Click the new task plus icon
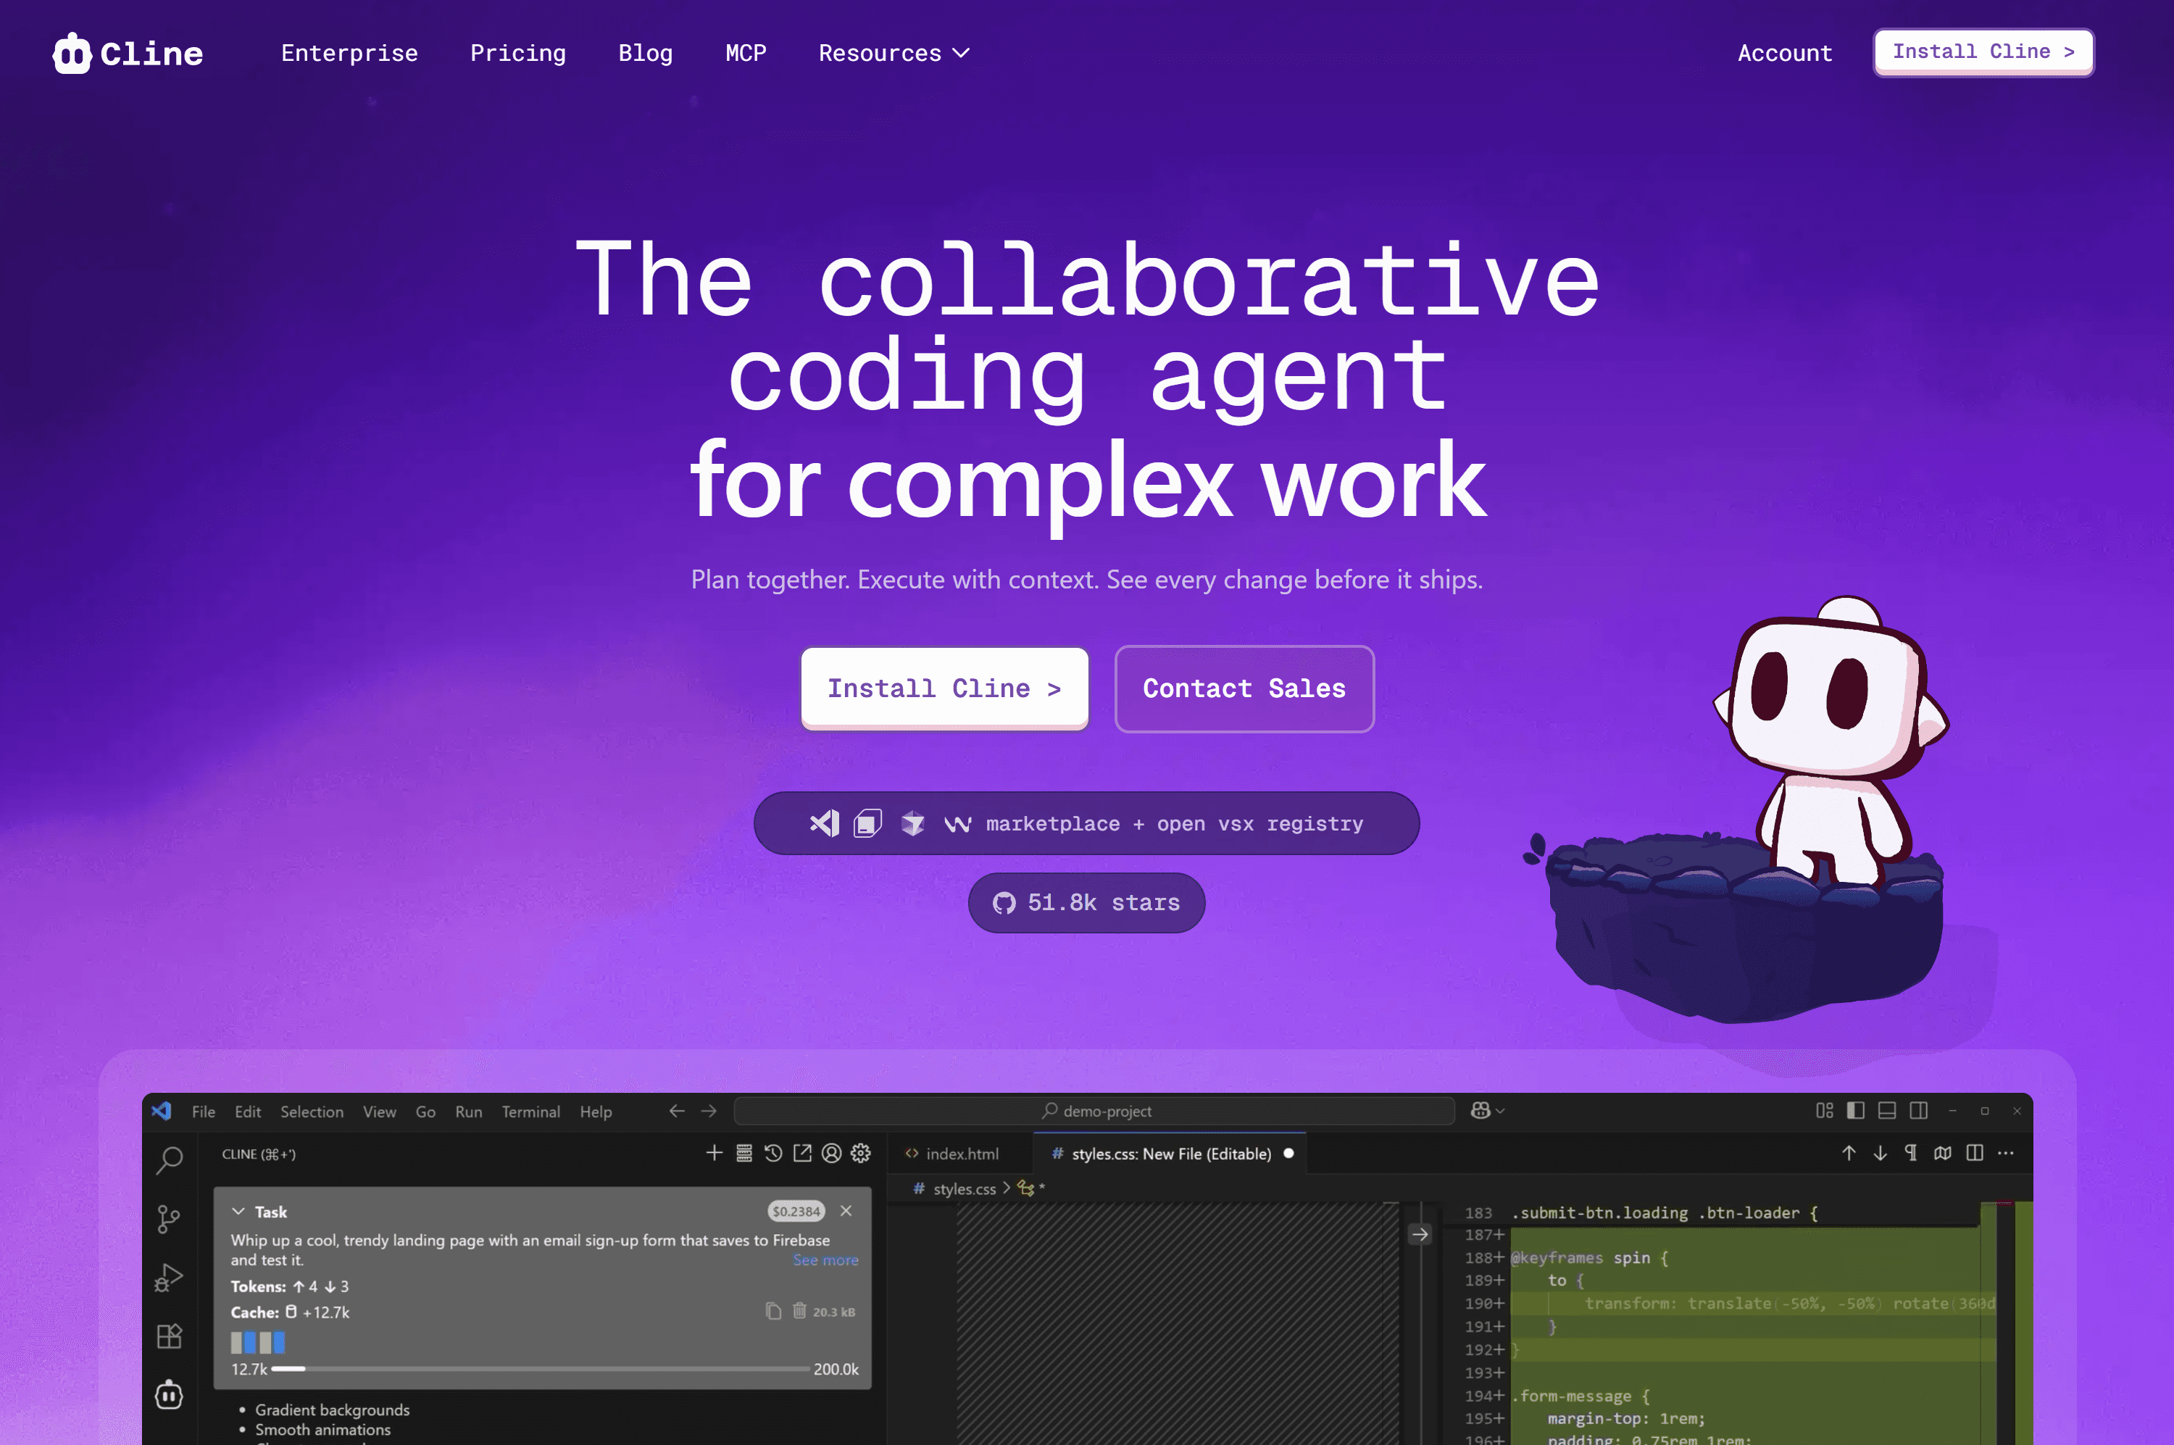2174x1445 pixels. pyautogui.click(x=715, y=1153)
